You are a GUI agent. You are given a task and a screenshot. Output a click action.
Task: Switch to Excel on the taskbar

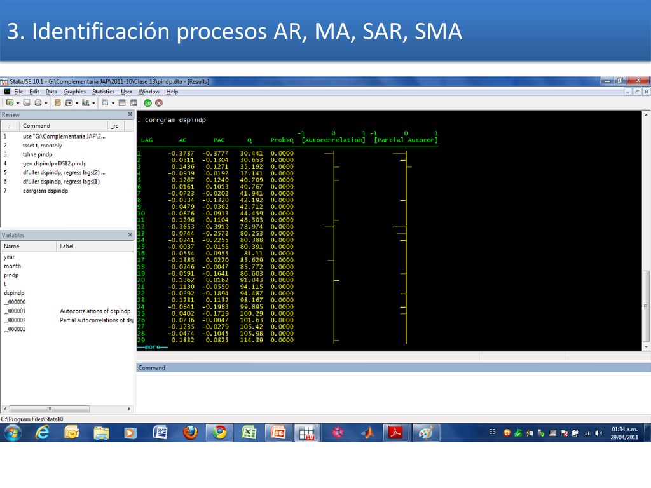(249, 433)
